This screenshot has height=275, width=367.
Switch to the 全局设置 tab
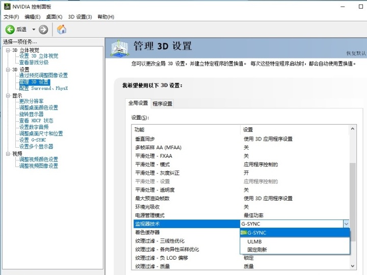pos(138,103)
